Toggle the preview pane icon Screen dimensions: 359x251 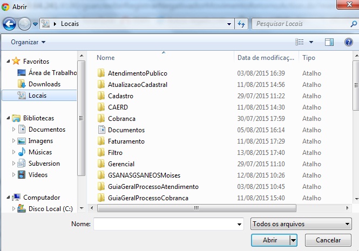pos(329,42)
